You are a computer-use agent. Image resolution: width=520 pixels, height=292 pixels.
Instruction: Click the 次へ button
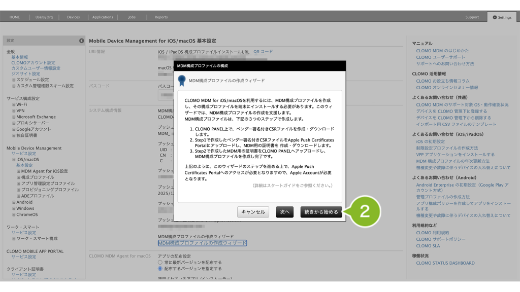284,212
